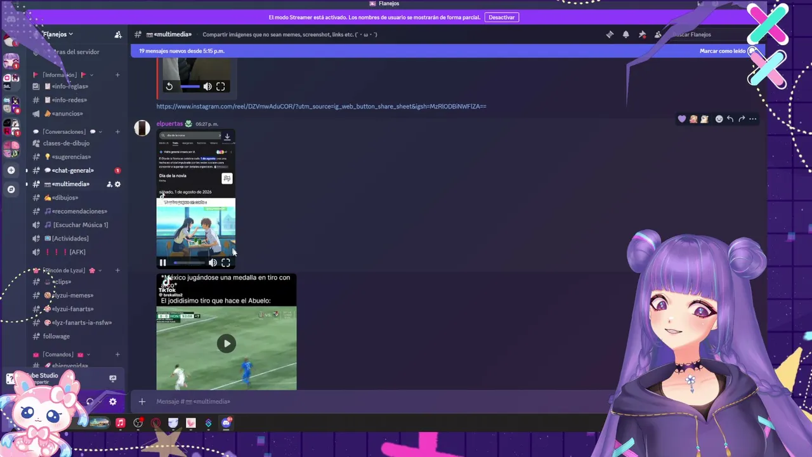Open the Discover servers compass icon
The width and height of the screenshot is (812, 457).
11,189
